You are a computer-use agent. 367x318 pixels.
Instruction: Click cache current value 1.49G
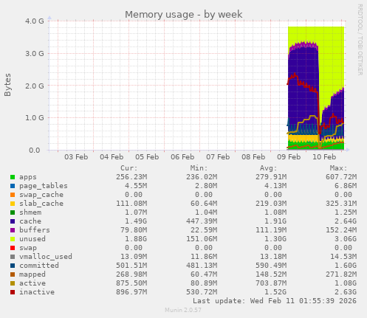click(136, 221)
